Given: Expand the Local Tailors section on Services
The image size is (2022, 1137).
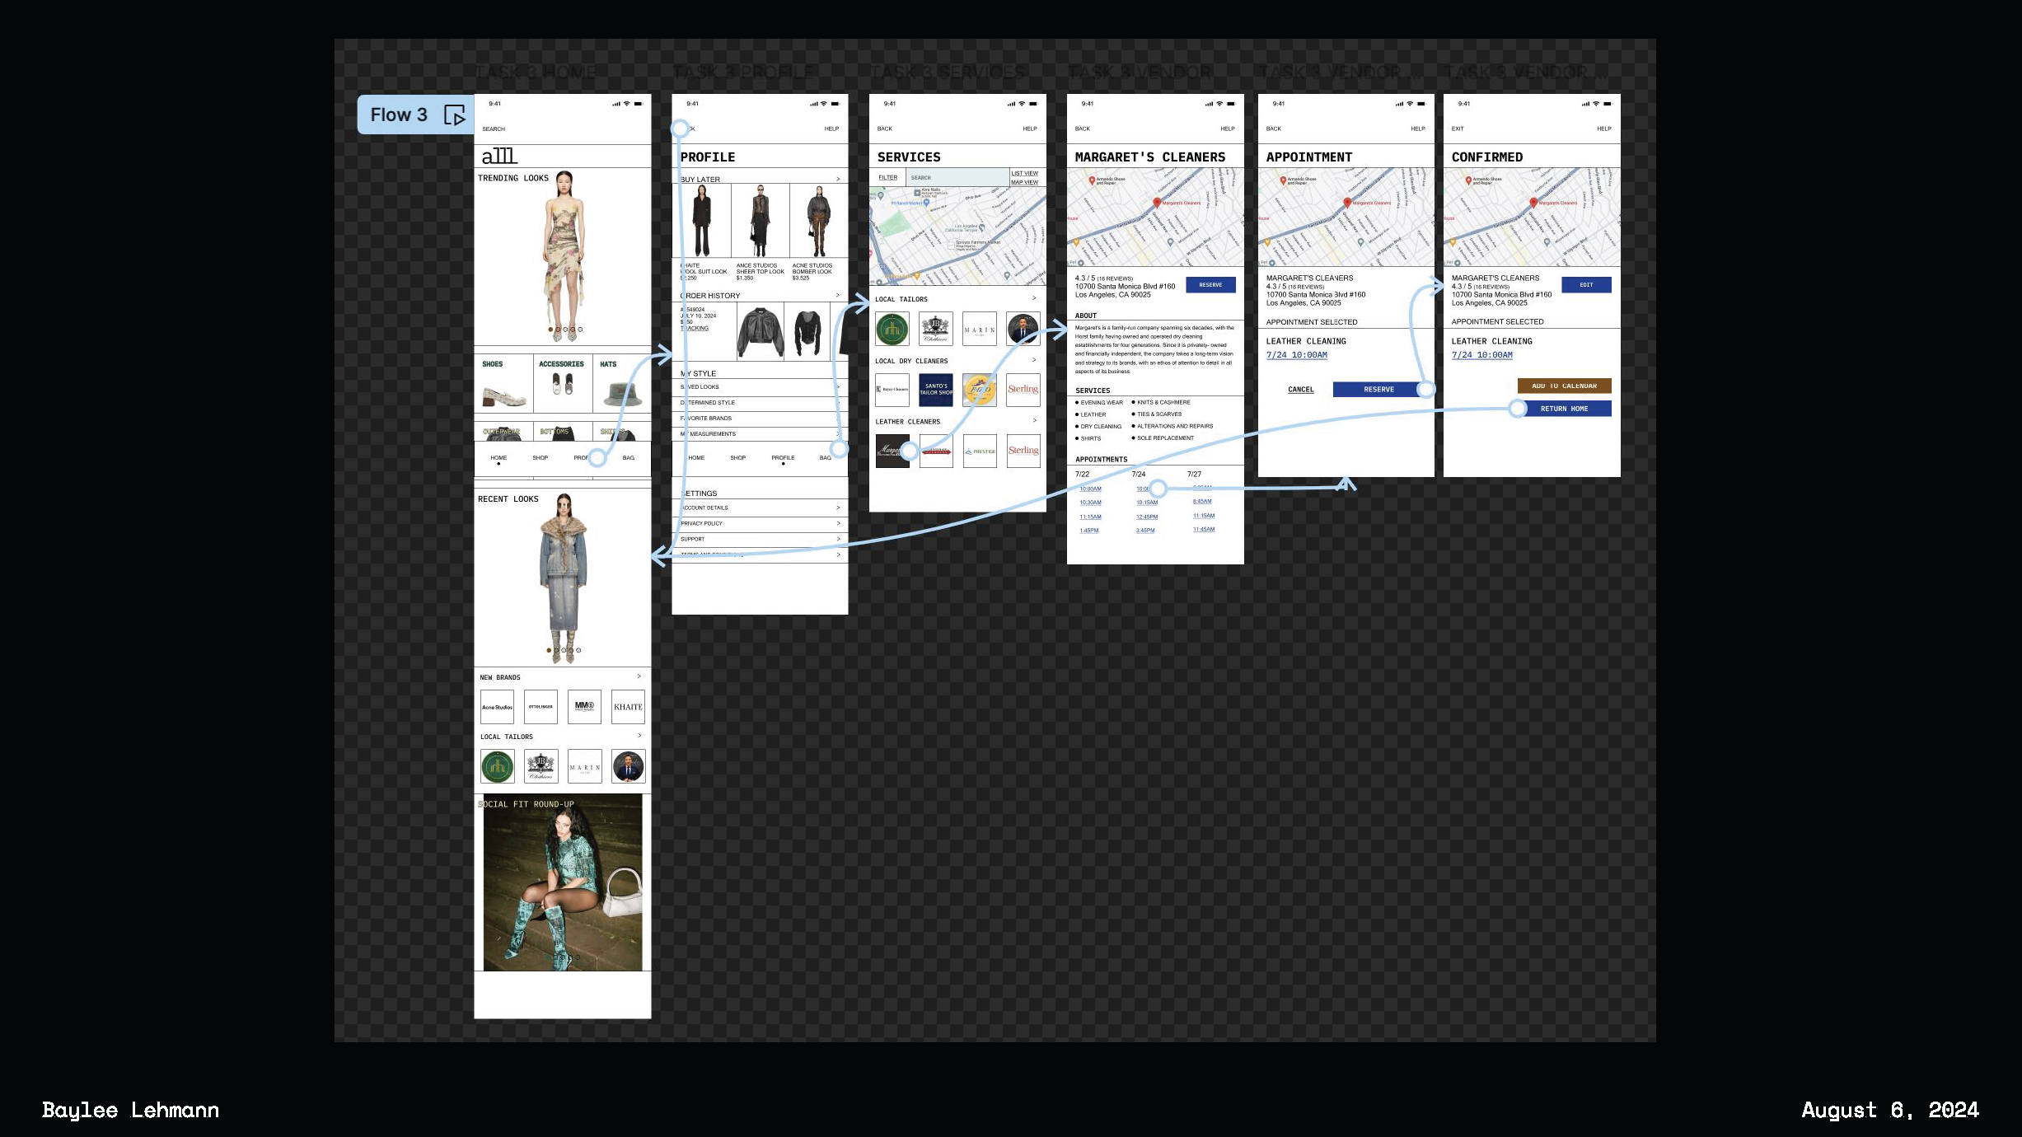Looking at the screenshot, I should 1035,298.
